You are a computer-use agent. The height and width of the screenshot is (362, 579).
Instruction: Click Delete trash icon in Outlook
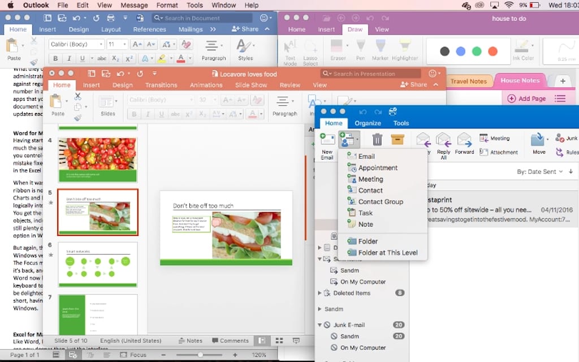(x=377, y=140)
